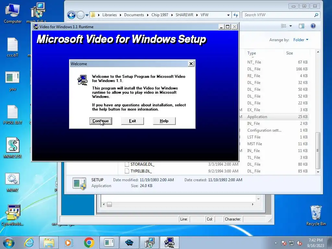Click the search magnifier icon
Image resolution: width=332 pixels, height=249 pixels.
[x=316, y=15]
